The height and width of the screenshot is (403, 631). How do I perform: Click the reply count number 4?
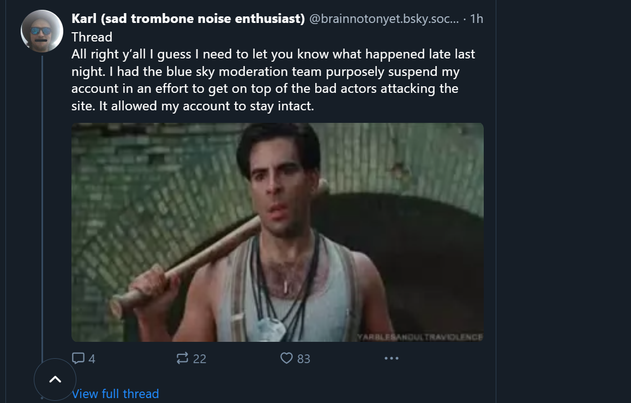[92, 359]
